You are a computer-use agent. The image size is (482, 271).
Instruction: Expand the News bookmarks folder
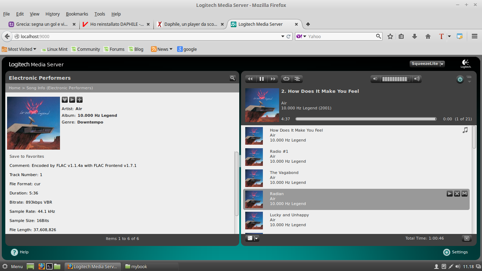coord(162,49)
